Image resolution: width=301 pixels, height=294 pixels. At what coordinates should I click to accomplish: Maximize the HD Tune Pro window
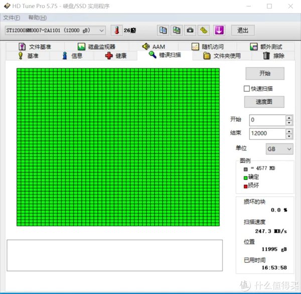269,6
